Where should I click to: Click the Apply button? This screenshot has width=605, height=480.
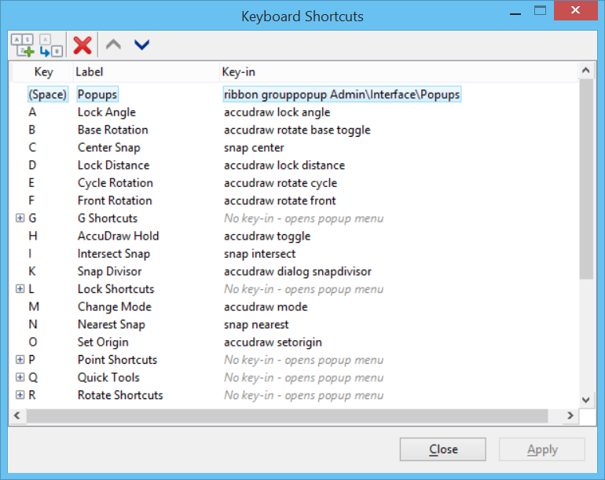coord(542,449)
